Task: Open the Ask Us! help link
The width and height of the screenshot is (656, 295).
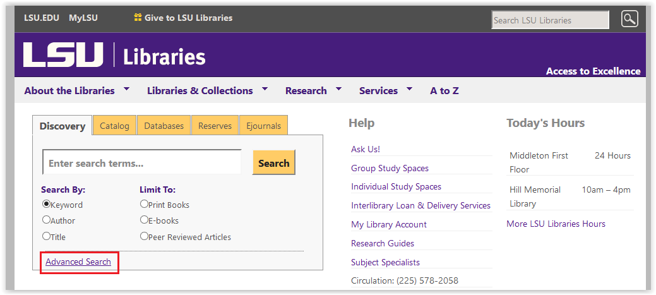Action: [x=366, y=149]
